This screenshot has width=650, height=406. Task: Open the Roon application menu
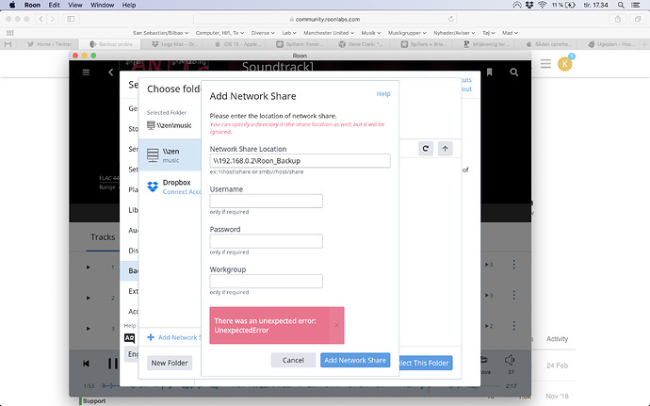pos(32,5)
